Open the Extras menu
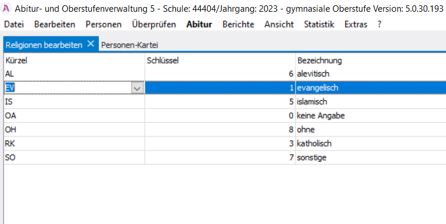The width and height of the screenshot is (446, 224). (x=355, y=25)
